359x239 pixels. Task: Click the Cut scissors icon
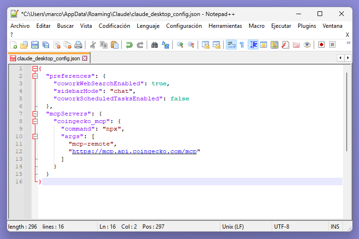coord(92,45)
